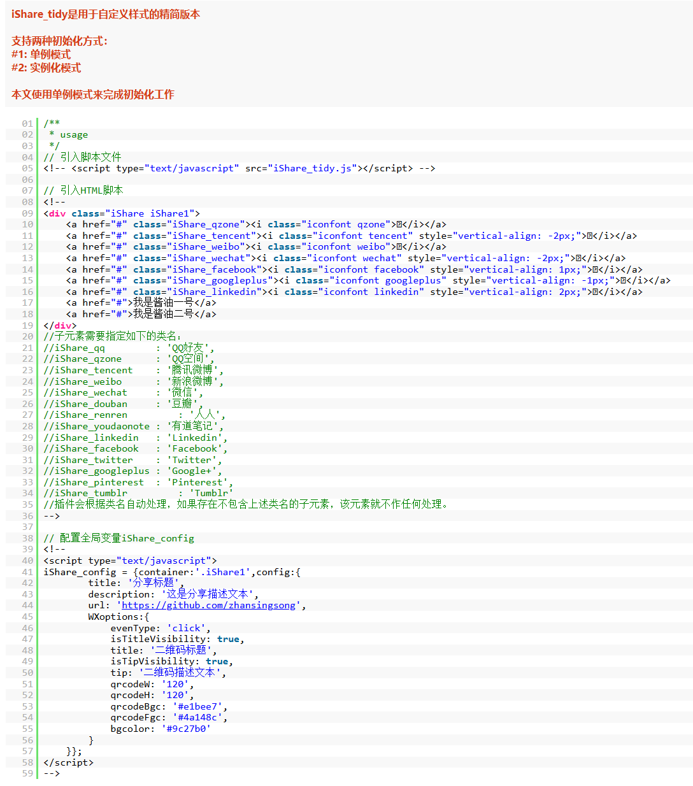Viewport: 693px width, 786px height.
Task: Select the text '支持两种初始化方式:'
Action: [60, 41]
